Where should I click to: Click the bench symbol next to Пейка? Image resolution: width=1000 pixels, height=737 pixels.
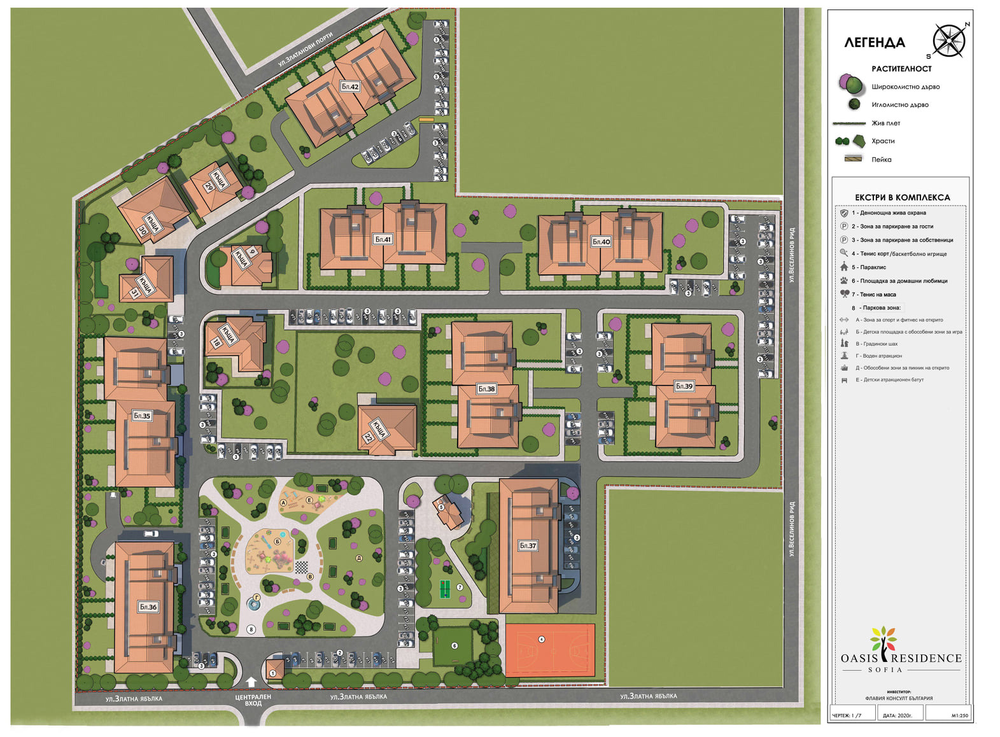click(x=852, y=159)
